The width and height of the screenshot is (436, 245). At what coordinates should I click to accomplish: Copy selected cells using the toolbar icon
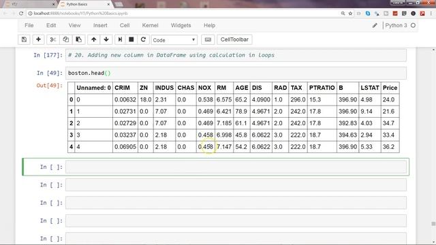[x=65, y=39]
